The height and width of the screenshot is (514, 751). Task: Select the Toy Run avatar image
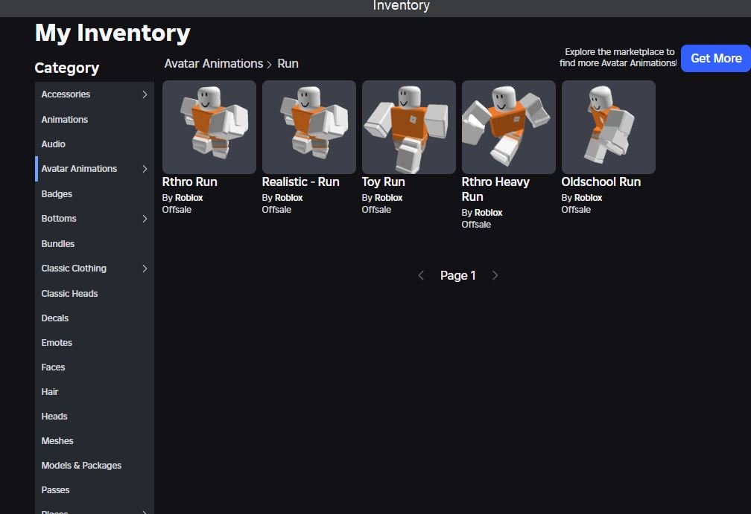click(409, 127)
